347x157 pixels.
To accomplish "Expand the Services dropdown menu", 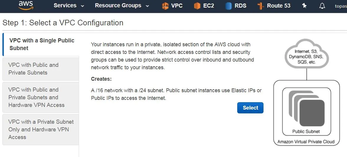I will pos(69,6).
